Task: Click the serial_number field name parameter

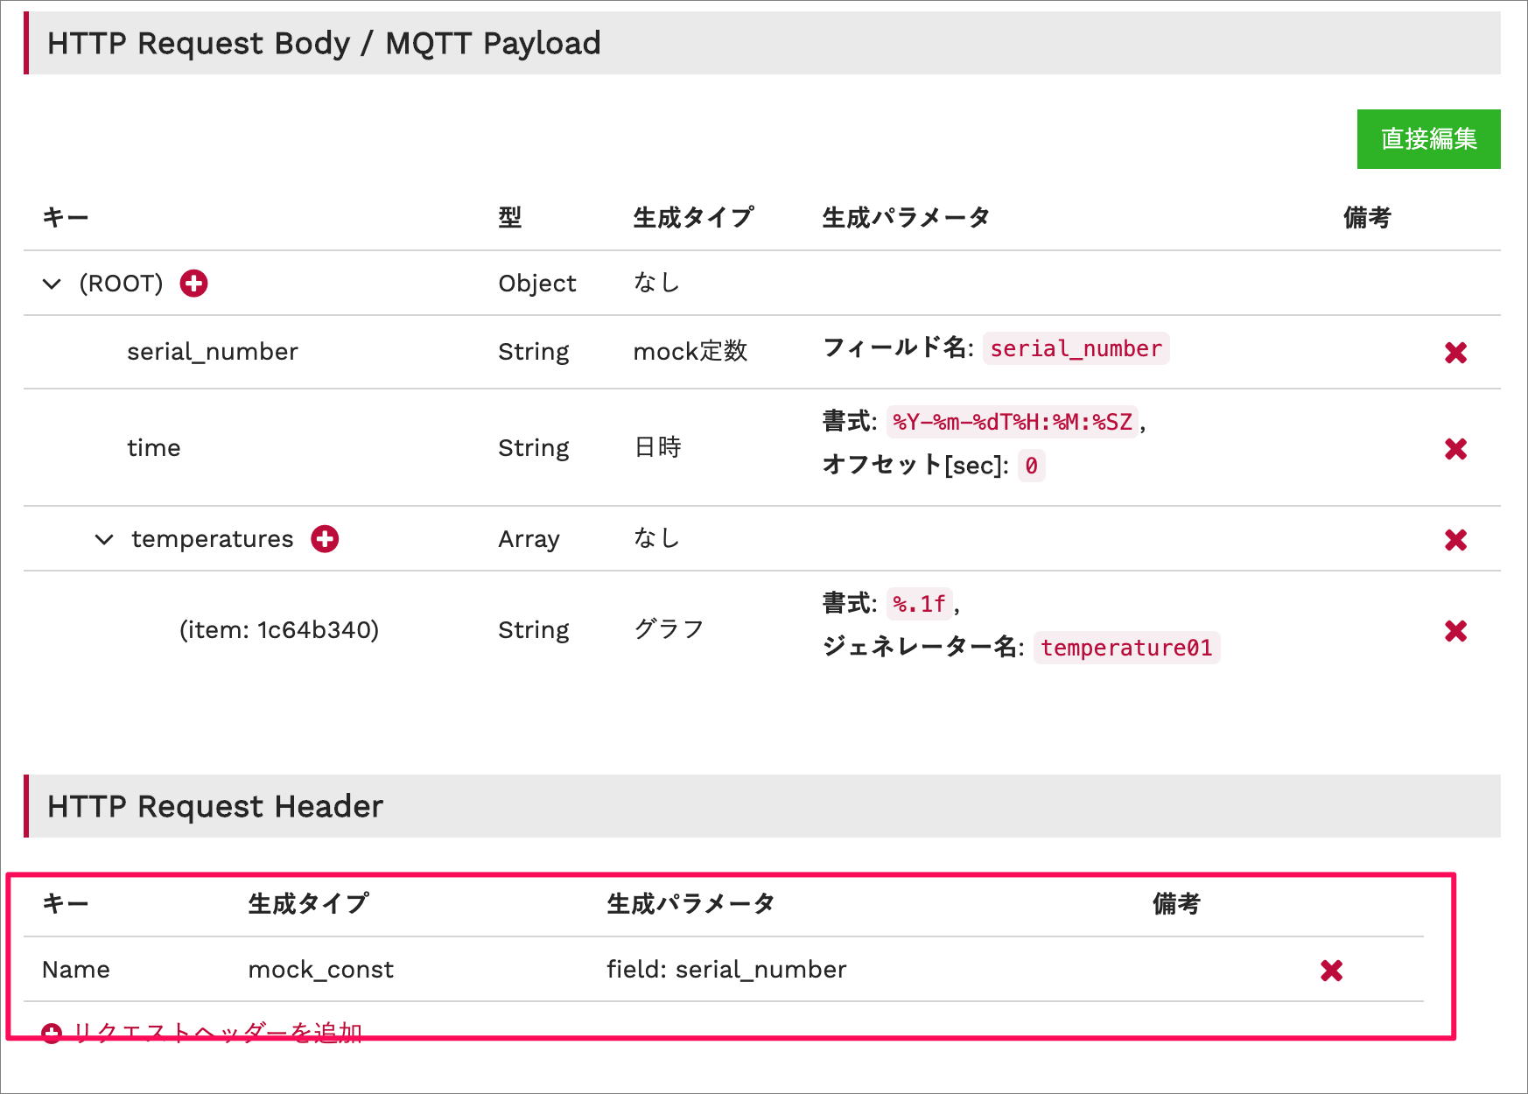Action: coord(1076,348)
